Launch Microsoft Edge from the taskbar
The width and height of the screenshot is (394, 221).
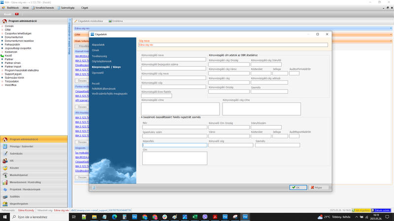coord(114,217)
